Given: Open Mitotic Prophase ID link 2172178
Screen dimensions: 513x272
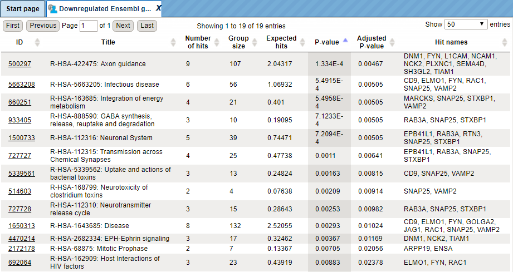Looking at the screenshot, I should [22, 249].
